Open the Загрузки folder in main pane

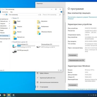point(18,27)
